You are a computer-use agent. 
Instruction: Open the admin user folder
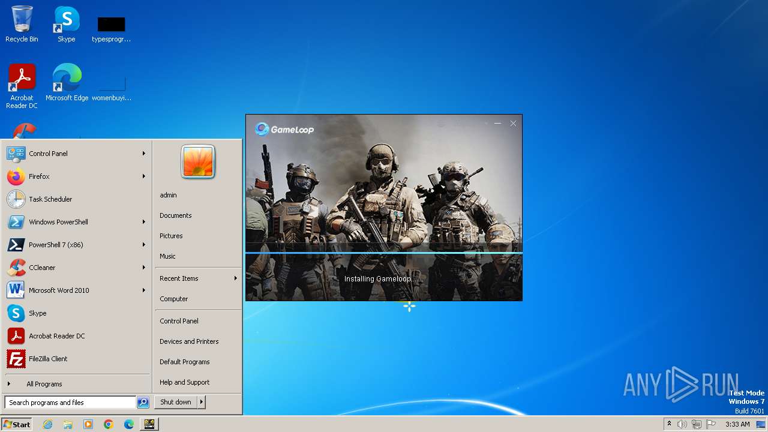pos(198,195)
